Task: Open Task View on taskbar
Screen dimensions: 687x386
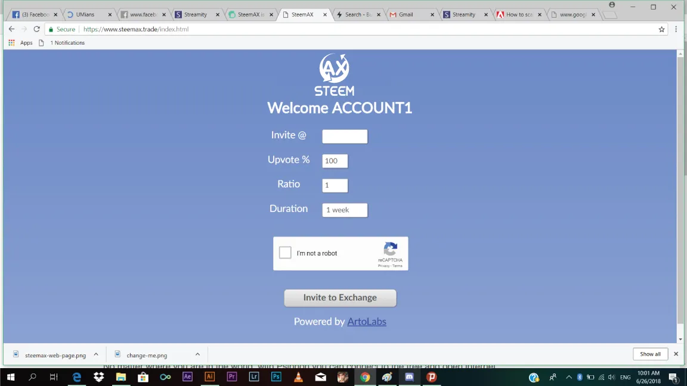Action: tap(54, 377)
